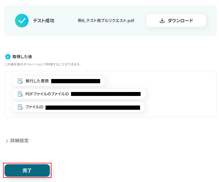Click the download arrow icon
This screenshot has width=219, height=182.
162,21
